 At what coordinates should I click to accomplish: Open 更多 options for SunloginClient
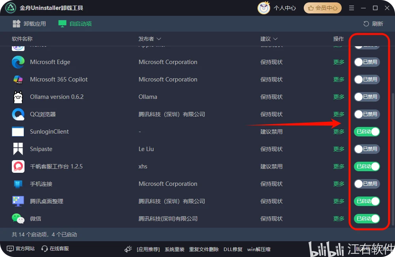tap(339, 132)
